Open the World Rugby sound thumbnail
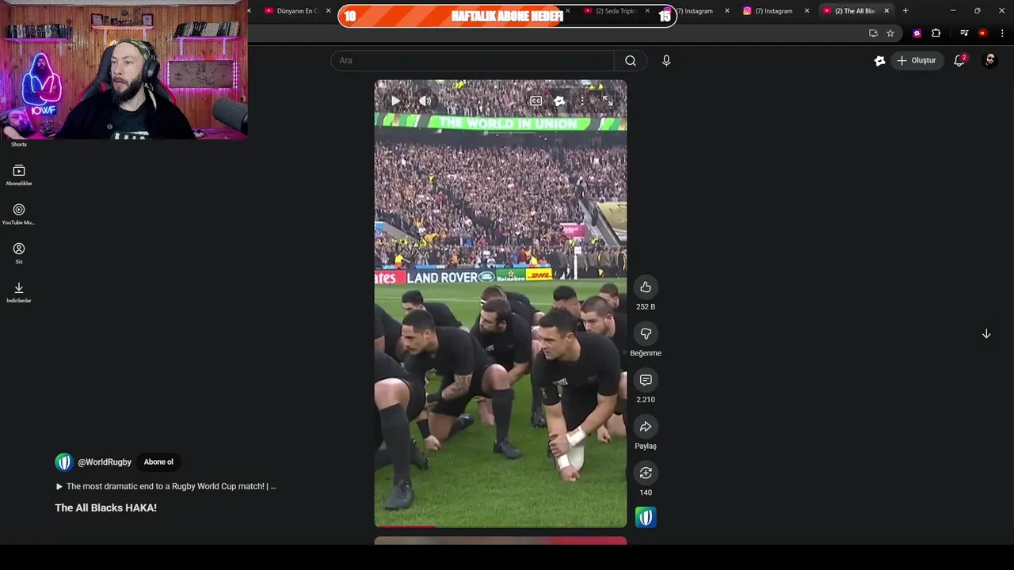 [646, 518]
